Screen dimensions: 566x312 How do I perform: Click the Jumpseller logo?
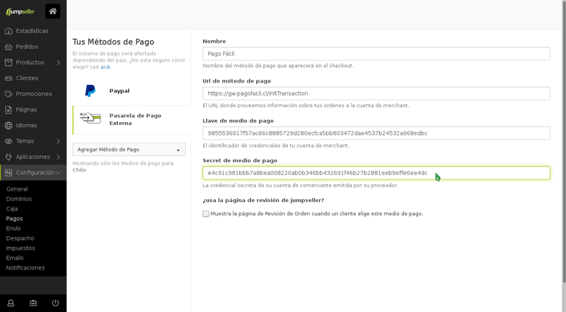click(21, 11)
